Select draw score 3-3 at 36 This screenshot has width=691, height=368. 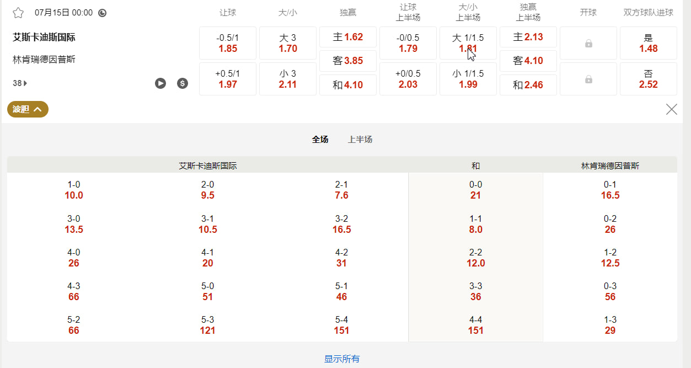476,291
